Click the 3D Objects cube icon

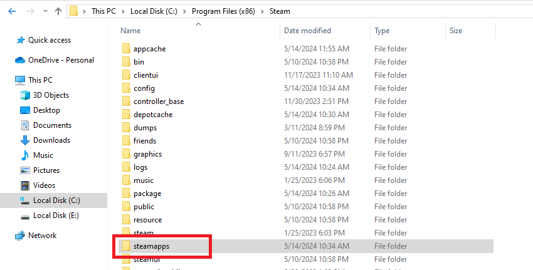point(25,95)
